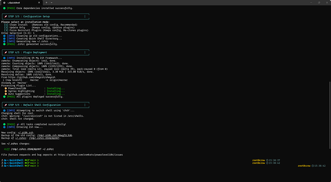Image resolution: width=331 pixels, height=182 pixels.
Task: Click the last ~/QuickShell main prompt line
Action: click(20, 166)
